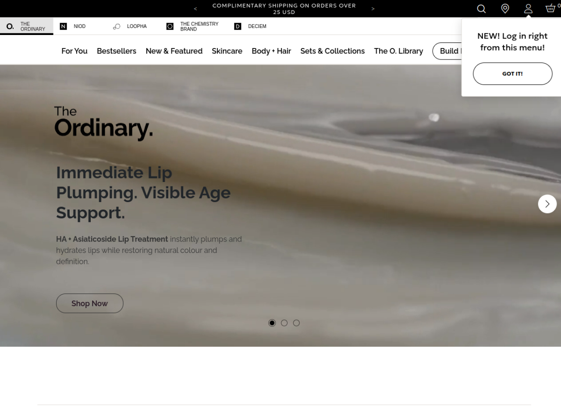Select the second carousel slide dot
Image resolution: width=561 pixels, height=420 pixels.
(x=284, y=323)
